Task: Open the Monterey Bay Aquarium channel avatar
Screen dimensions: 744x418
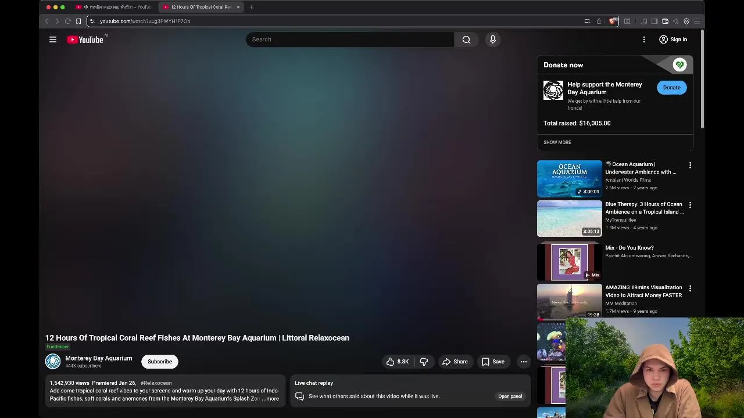Action: 53,361
